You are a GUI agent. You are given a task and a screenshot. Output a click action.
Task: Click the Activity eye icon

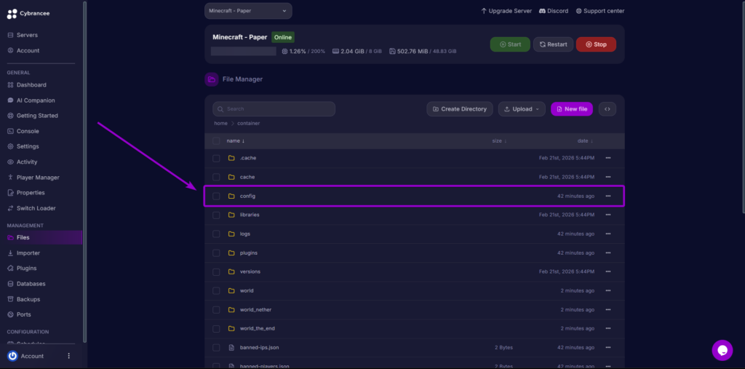11,162
